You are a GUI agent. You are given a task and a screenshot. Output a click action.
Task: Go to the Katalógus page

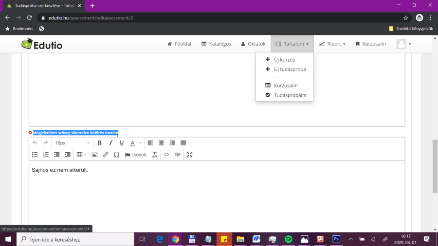coord(216,44)
